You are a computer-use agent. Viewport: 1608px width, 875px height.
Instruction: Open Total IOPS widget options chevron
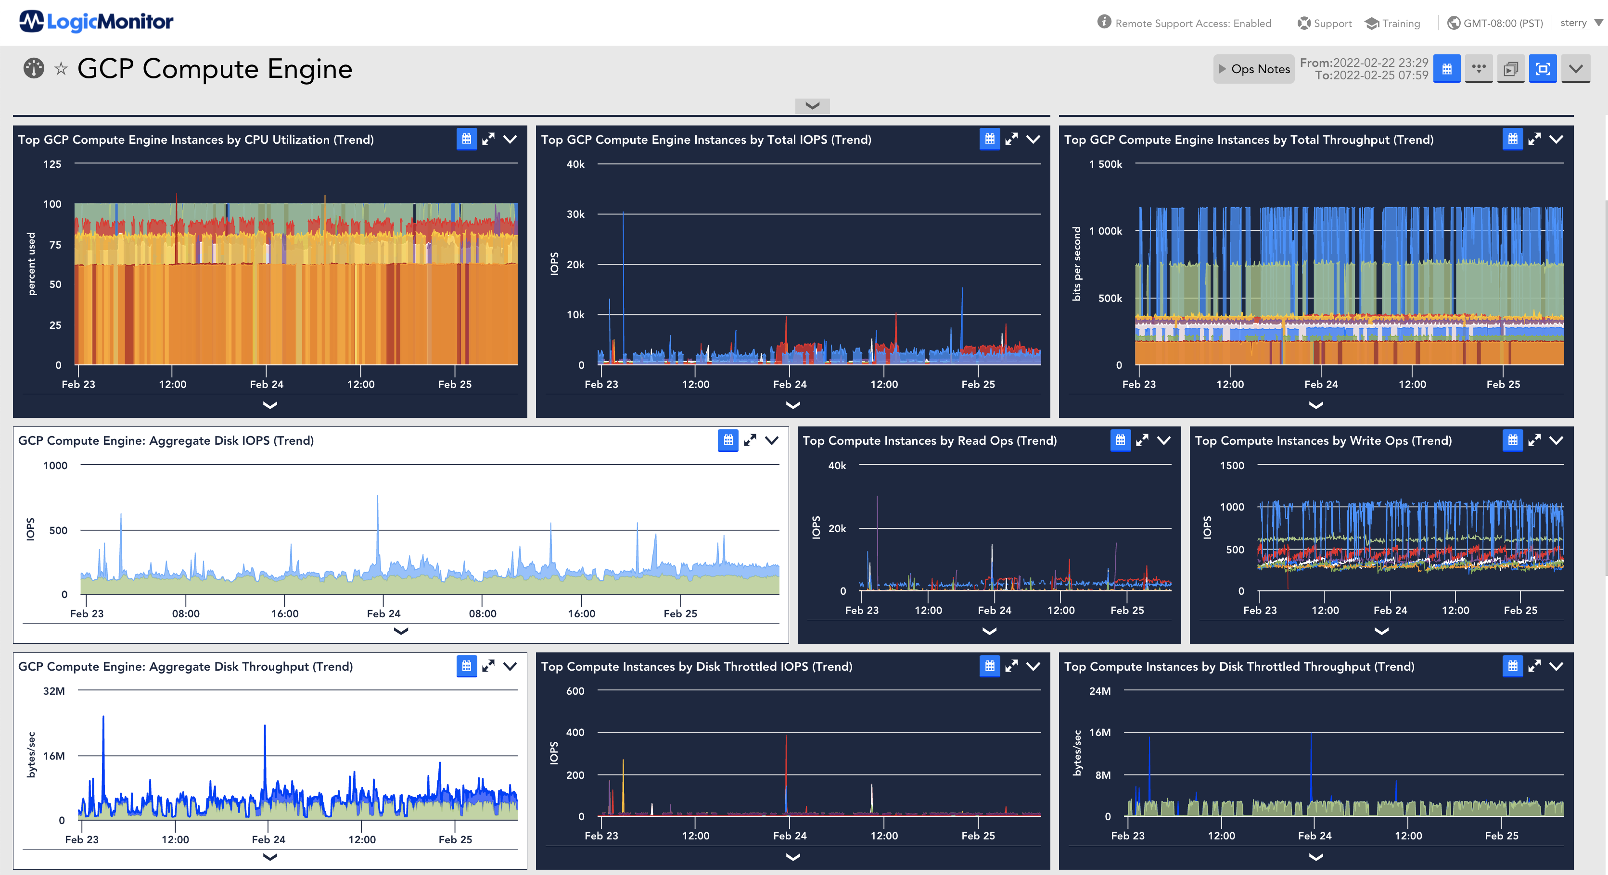tap(1033, 139)
